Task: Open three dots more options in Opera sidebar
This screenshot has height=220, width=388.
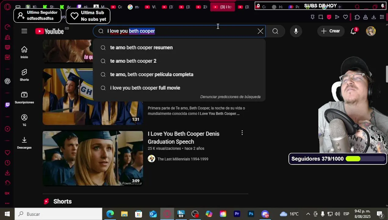Action: click(7, 203)
